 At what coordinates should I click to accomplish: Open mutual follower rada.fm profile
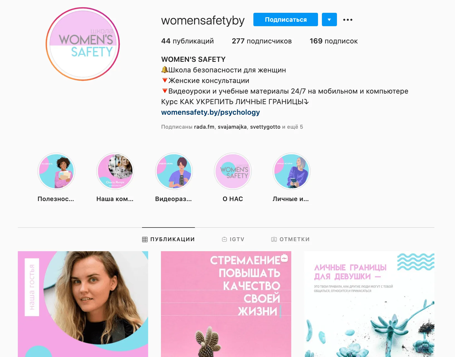pos(204,127)
